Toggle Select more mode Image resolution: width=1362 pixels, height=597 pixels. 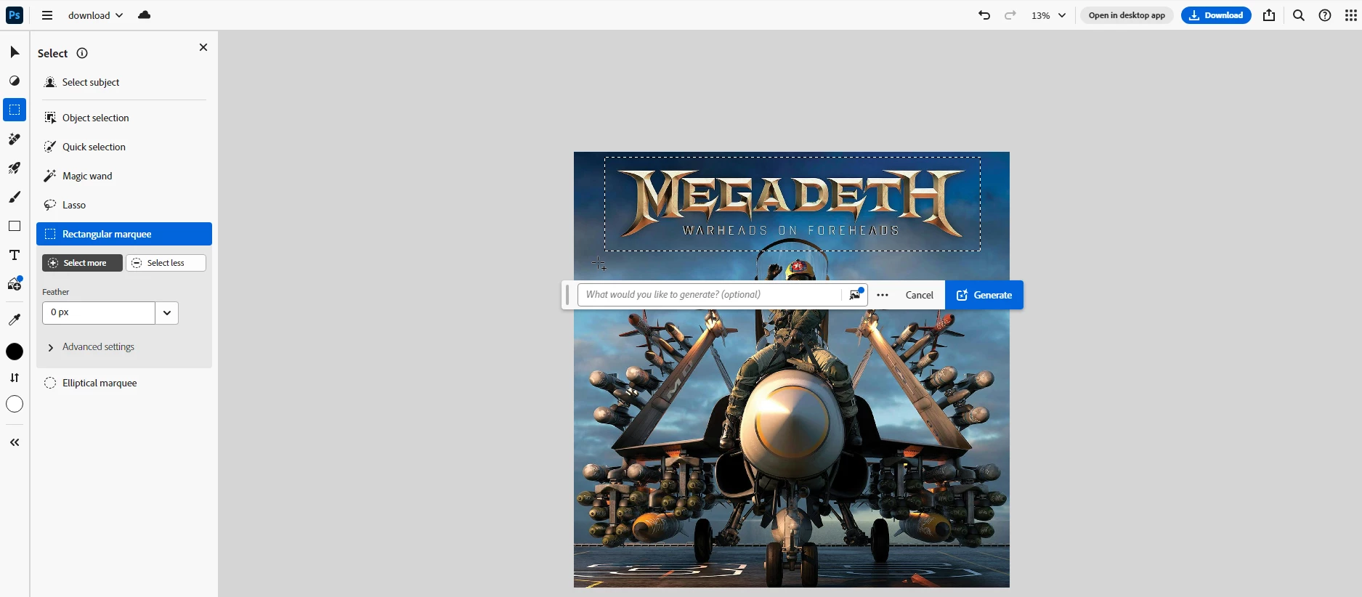click(x=82, y=263)
